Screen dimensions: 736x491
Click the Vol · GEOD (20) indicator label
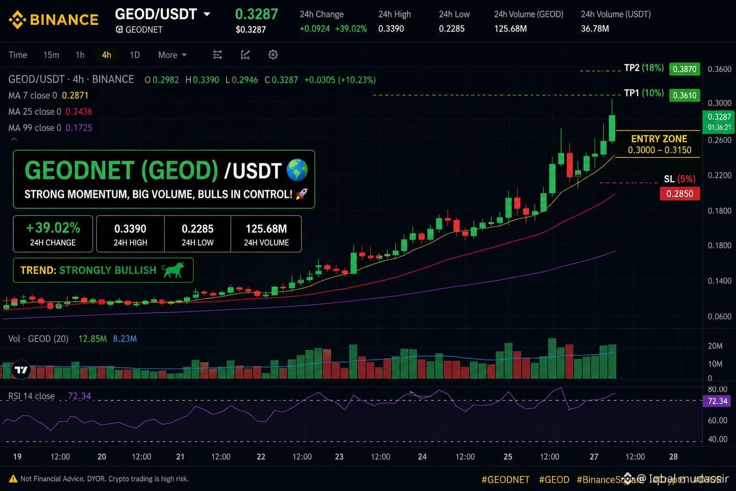38,339
